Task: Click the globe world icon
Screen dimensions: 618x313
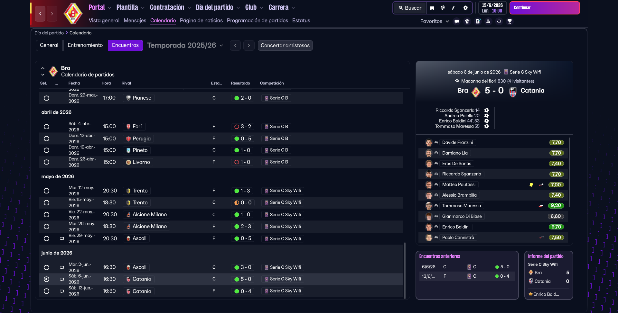Action: click(x=443, y=8)
